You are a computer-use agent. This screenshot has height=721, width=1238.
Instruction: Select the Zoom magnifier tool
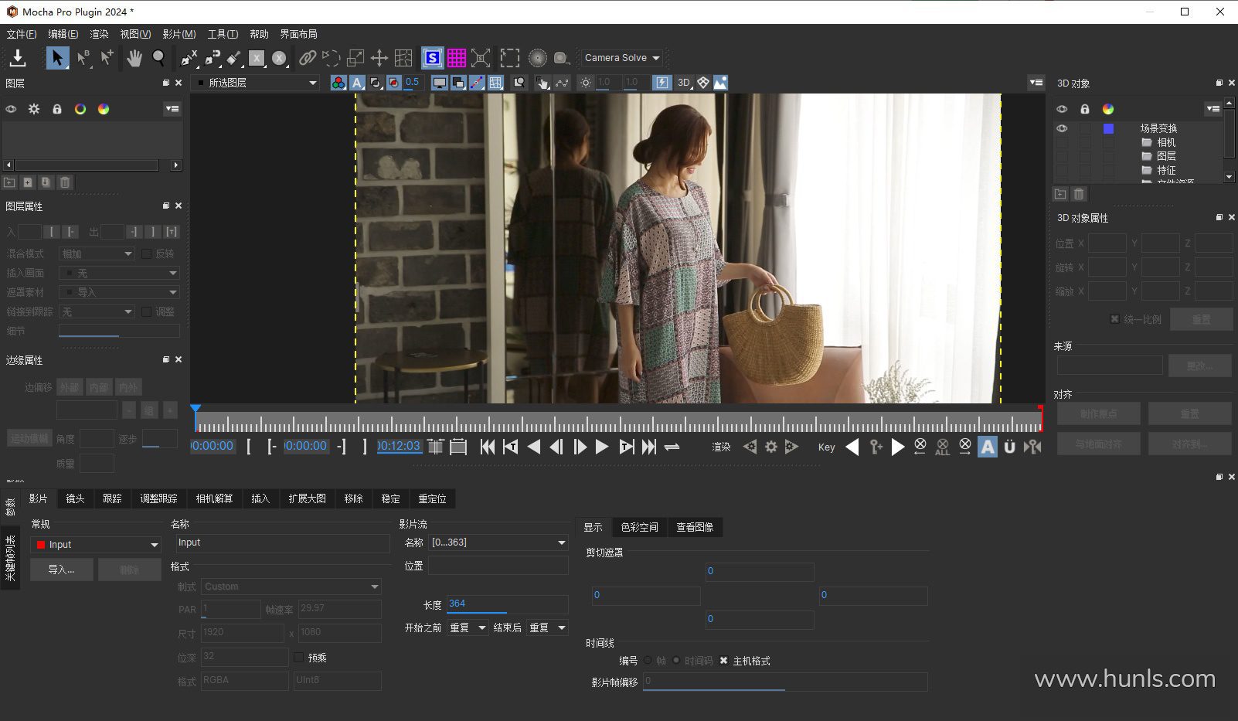click(x=158, y=58)
